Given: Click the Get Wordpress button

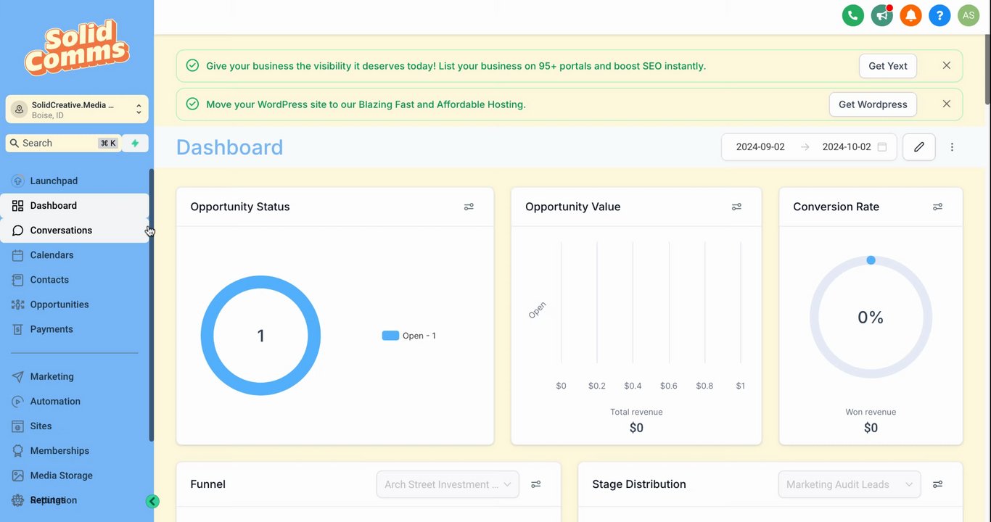Looking at the screenshot, I should pos(873,104).
